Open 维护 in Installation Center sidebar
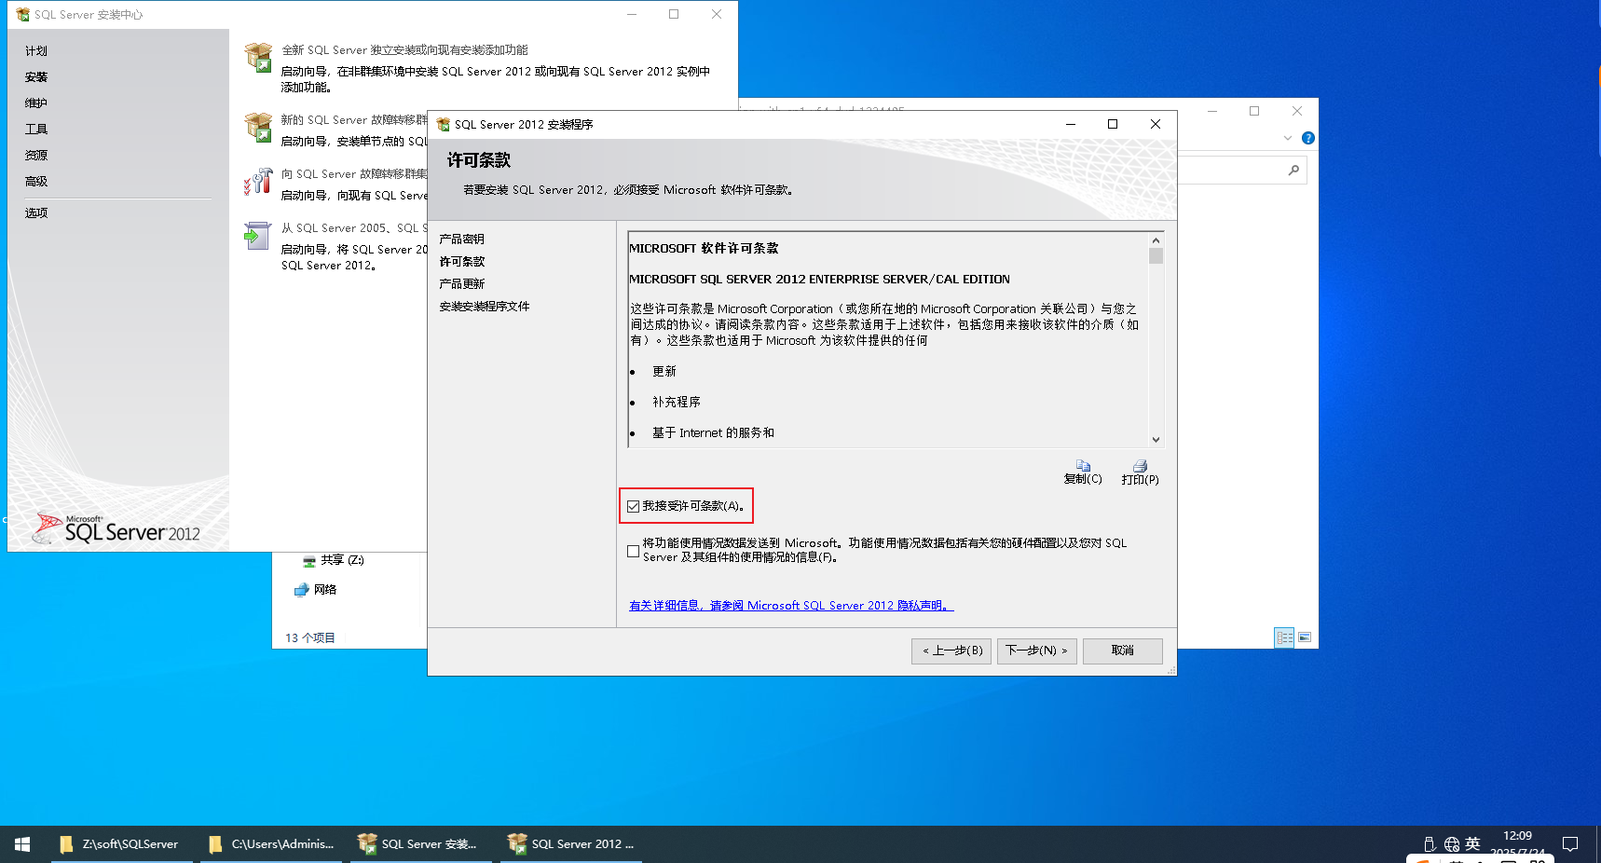The image size is (1601, 863). [x=36, y=103]
